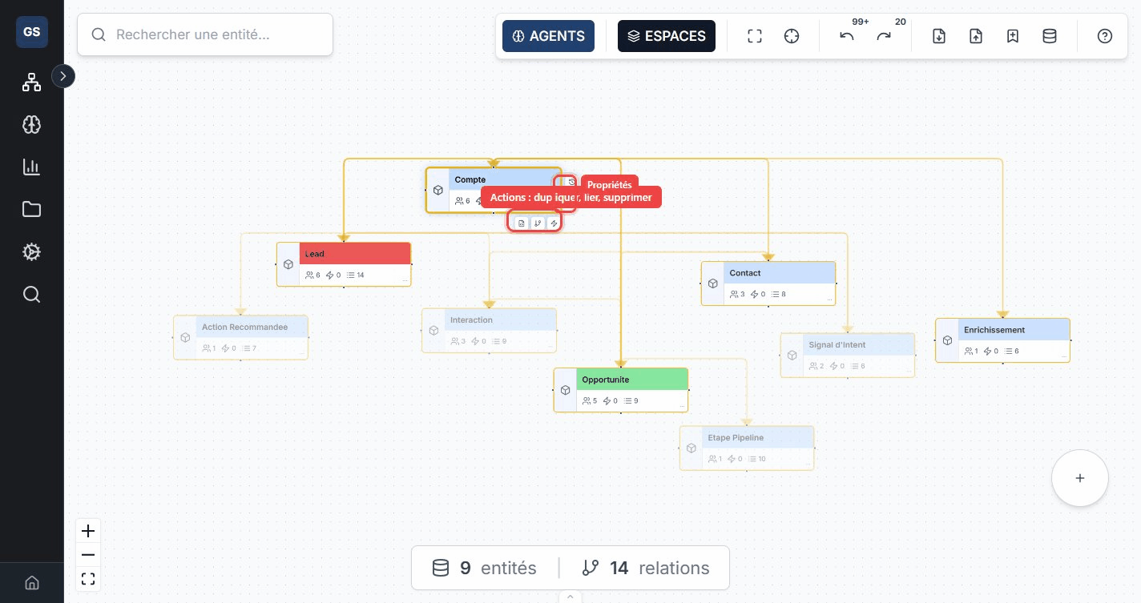Select the brain/AI icon in sidebar
Image resolution: width=1141 pixels, height=603 pixels.
pyautogui.click(x=31, y=124)
